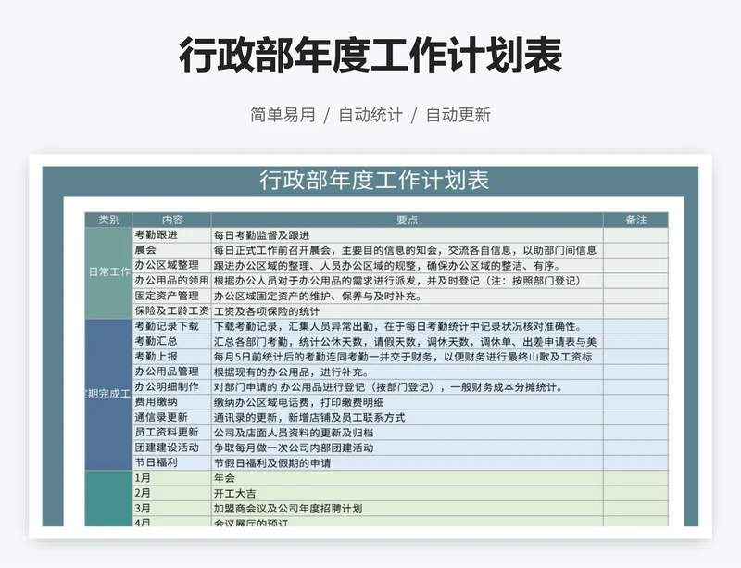Click the 团建建设活动 cell
This screenshot has height=568, width=741.
[x=172, y=448]
